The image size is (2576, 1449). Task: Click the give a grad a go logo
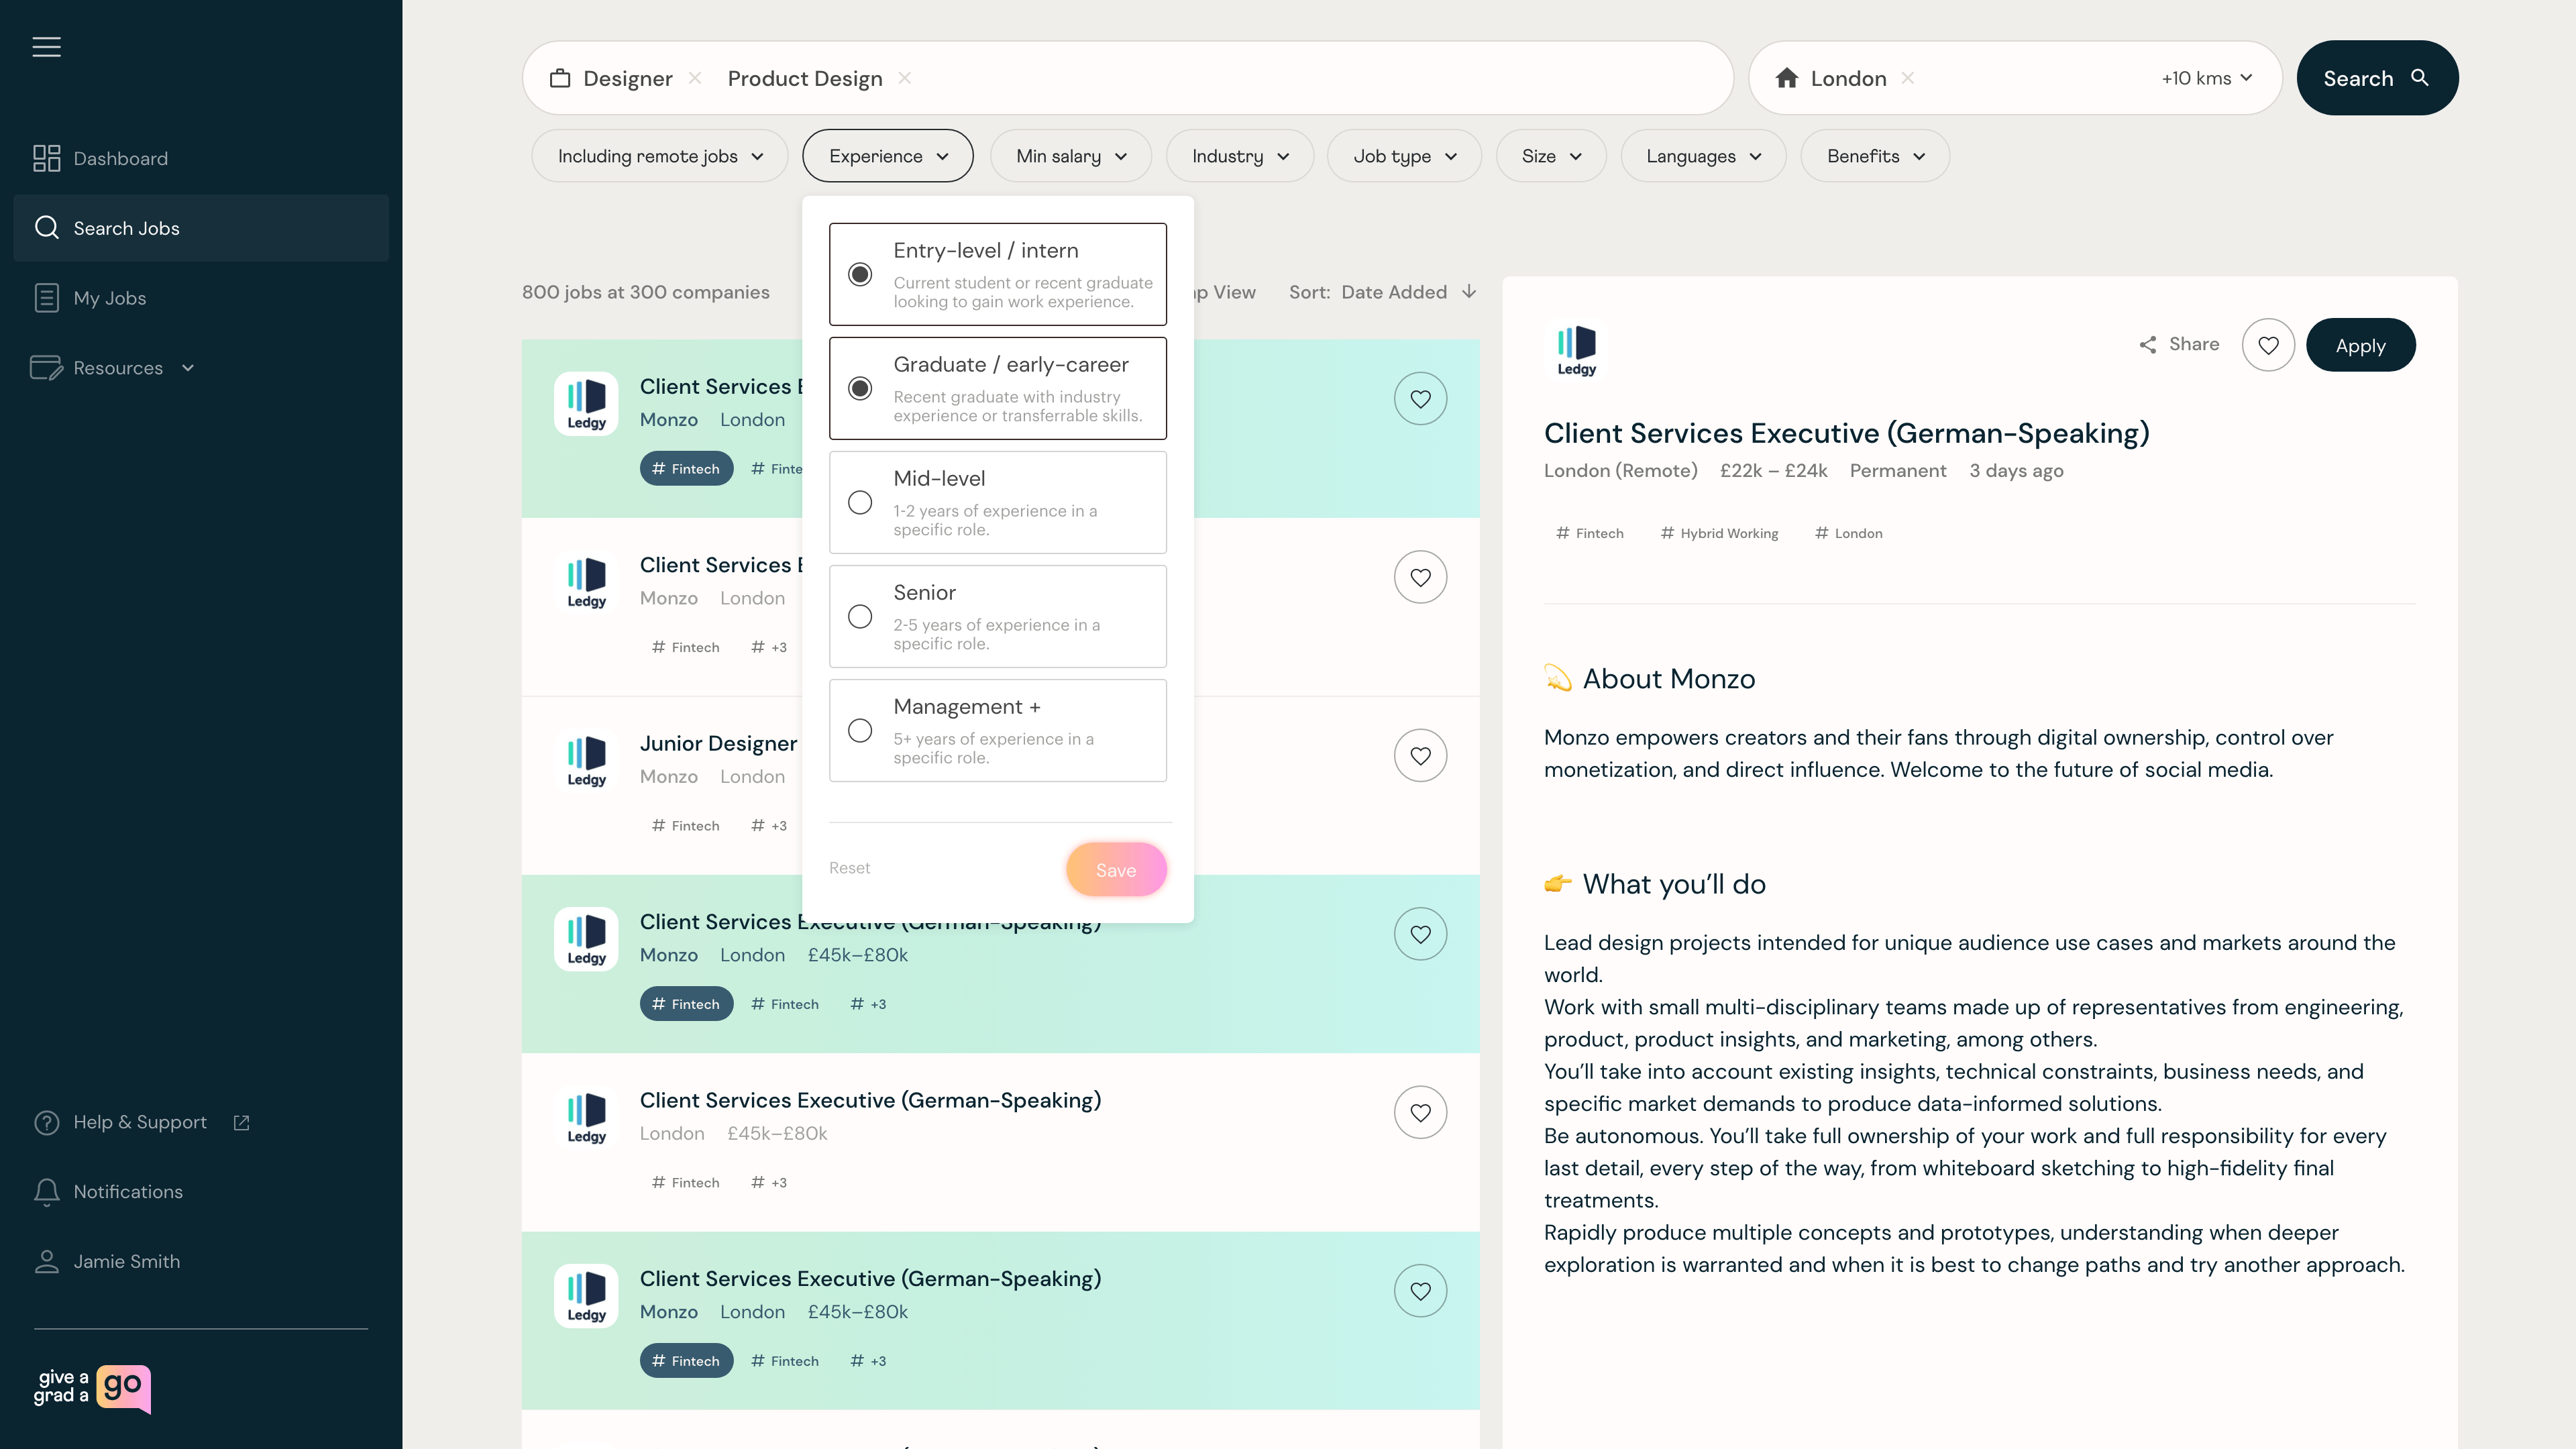click(92, 1389)
